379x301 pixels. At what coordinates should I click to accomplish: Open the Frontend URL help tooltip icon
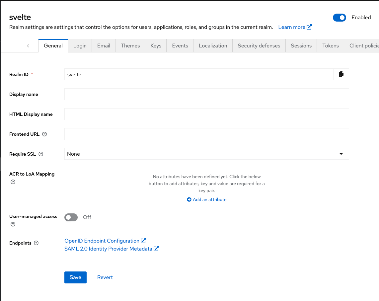(44, 134)
